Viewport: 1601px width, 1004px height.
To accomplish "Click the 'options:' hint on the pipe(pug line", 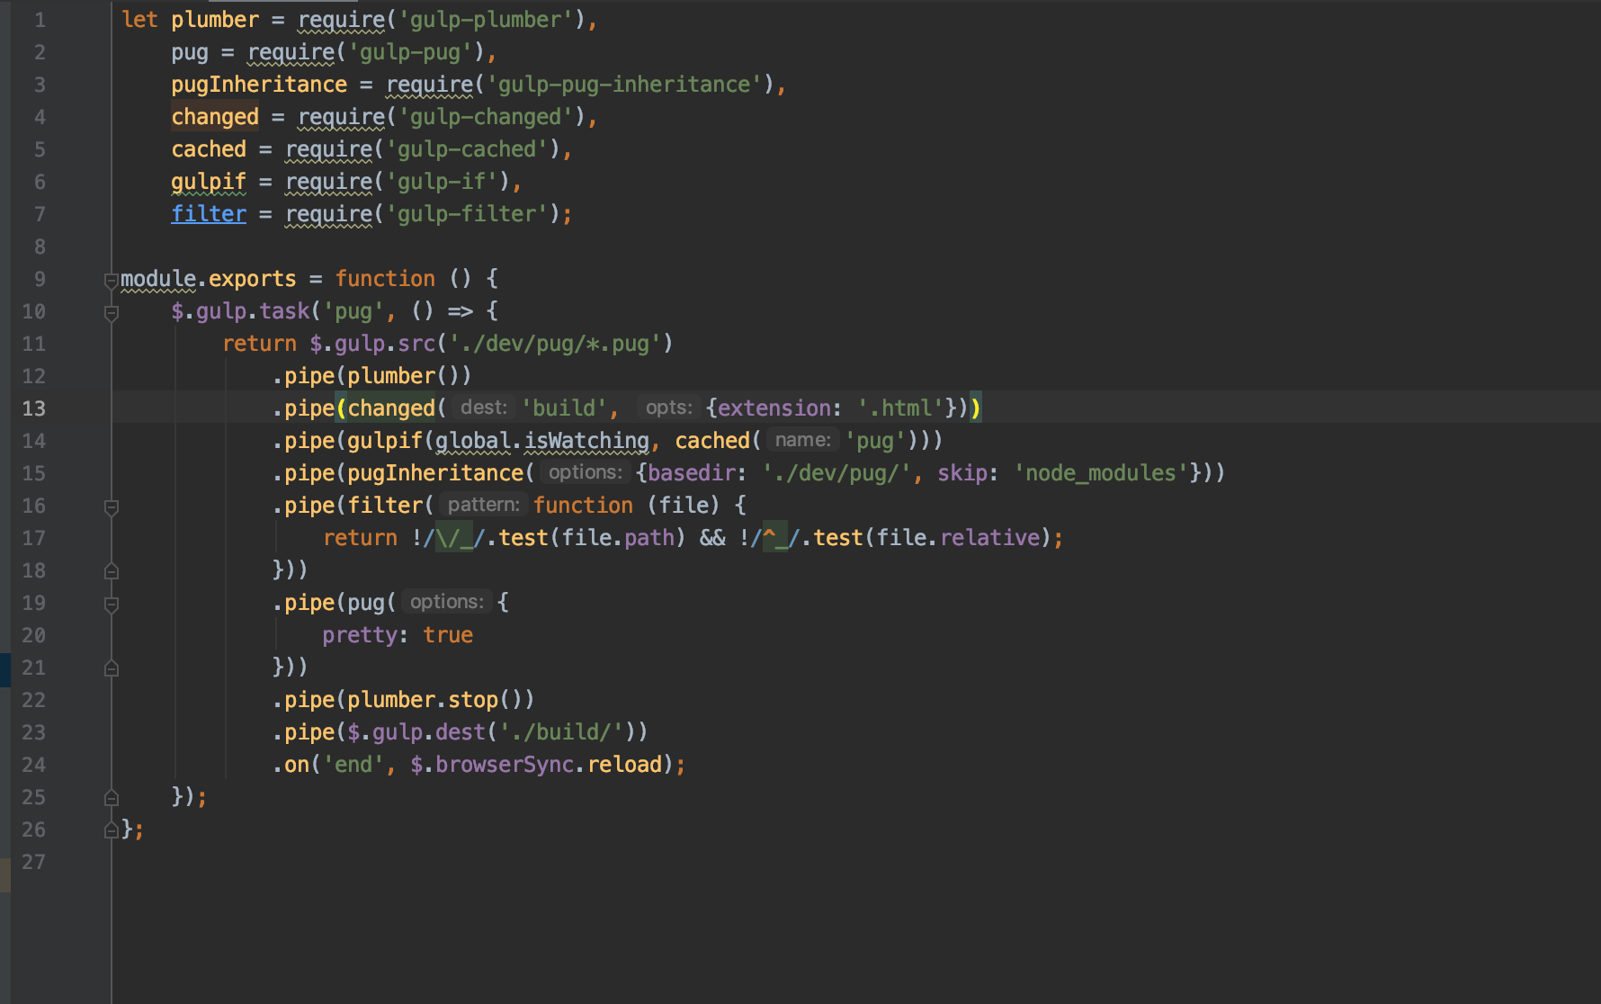I will point(447,602).
